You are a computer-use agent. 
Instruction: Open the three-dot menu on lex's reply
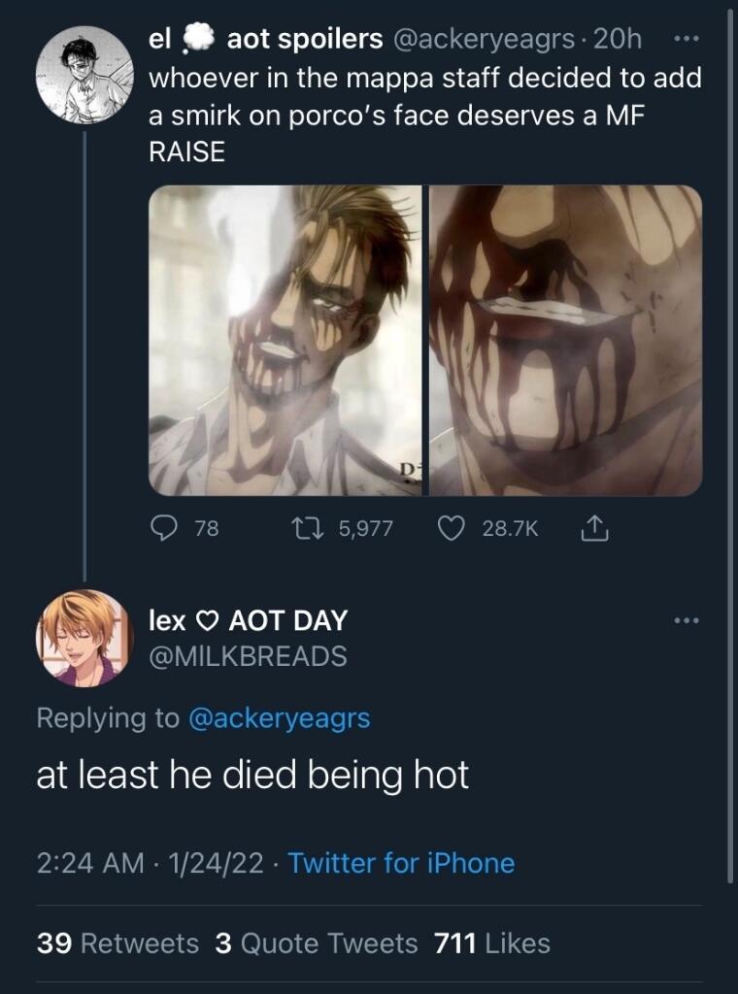pos(685,620)
